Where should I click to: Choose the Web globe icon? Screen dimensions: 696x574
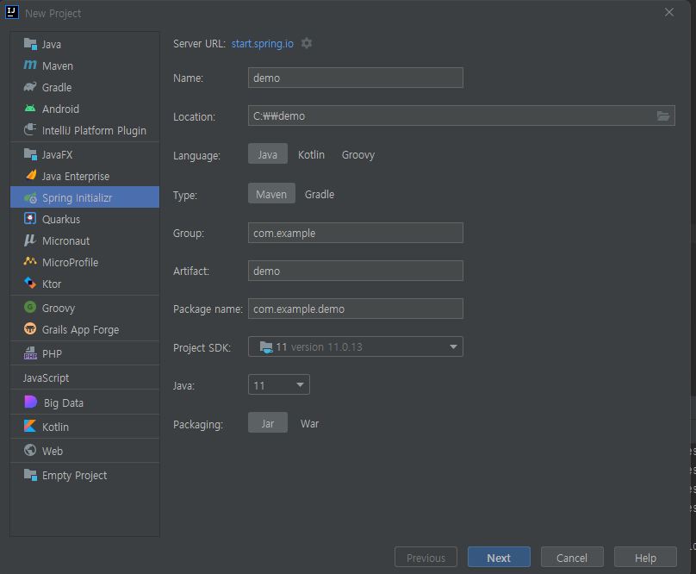coord(30,450)
